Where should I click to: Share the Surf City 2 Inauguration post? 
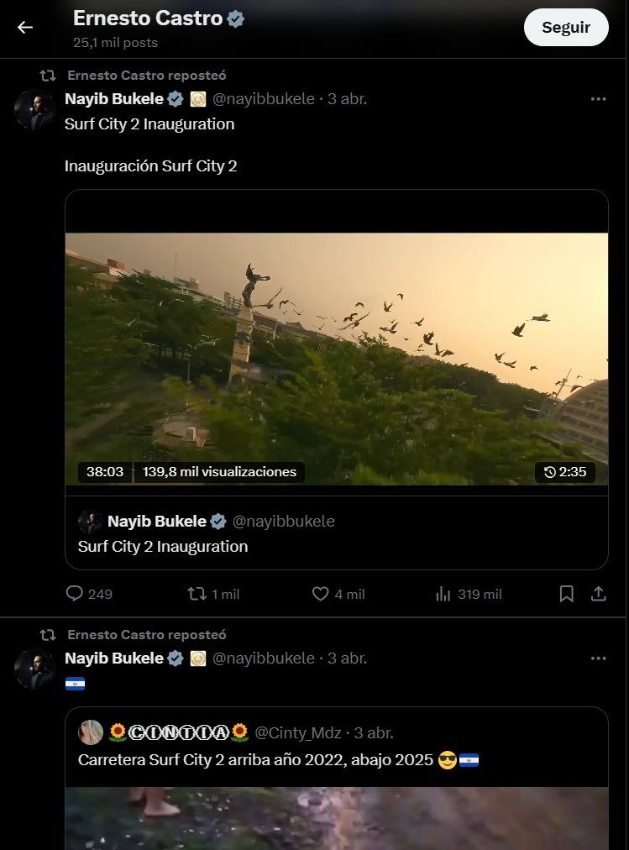pyautogui.click(x=599, y=594)
